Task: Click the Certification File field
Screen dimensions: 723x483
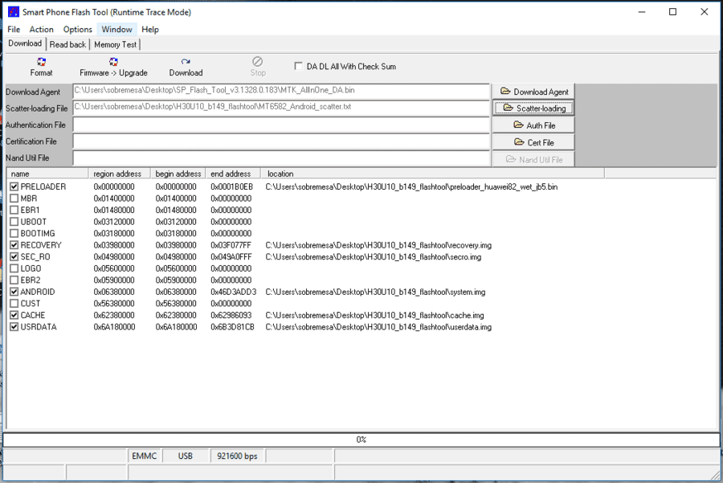Action: 281,141
